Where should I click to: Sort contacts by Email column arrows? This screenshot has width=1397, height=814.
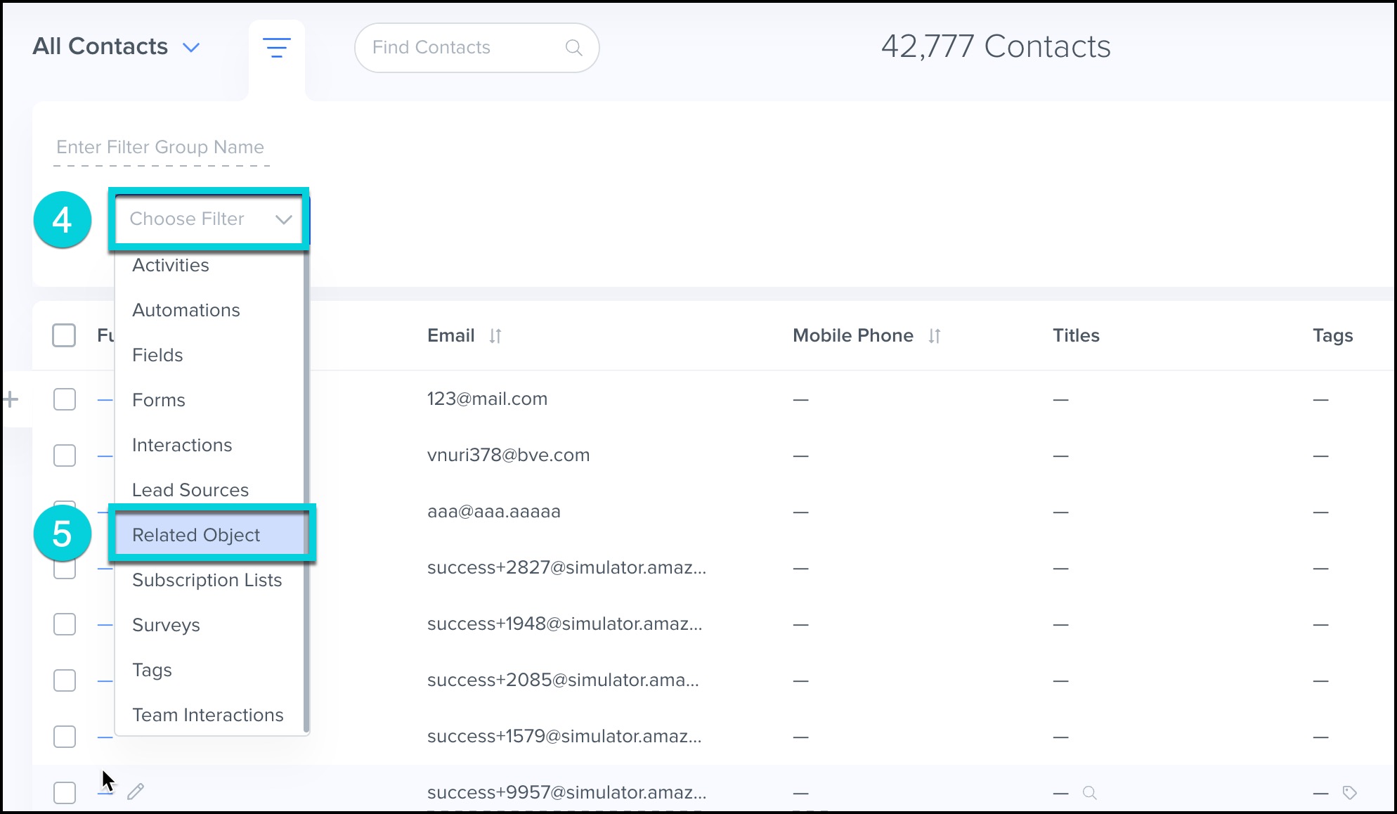[x=495, y=336]
